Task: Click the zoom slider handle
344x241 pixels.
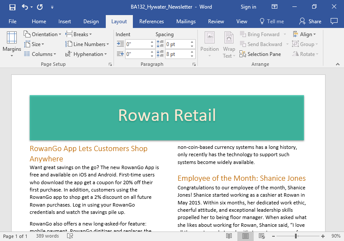Action: click(x=296, y=236)
